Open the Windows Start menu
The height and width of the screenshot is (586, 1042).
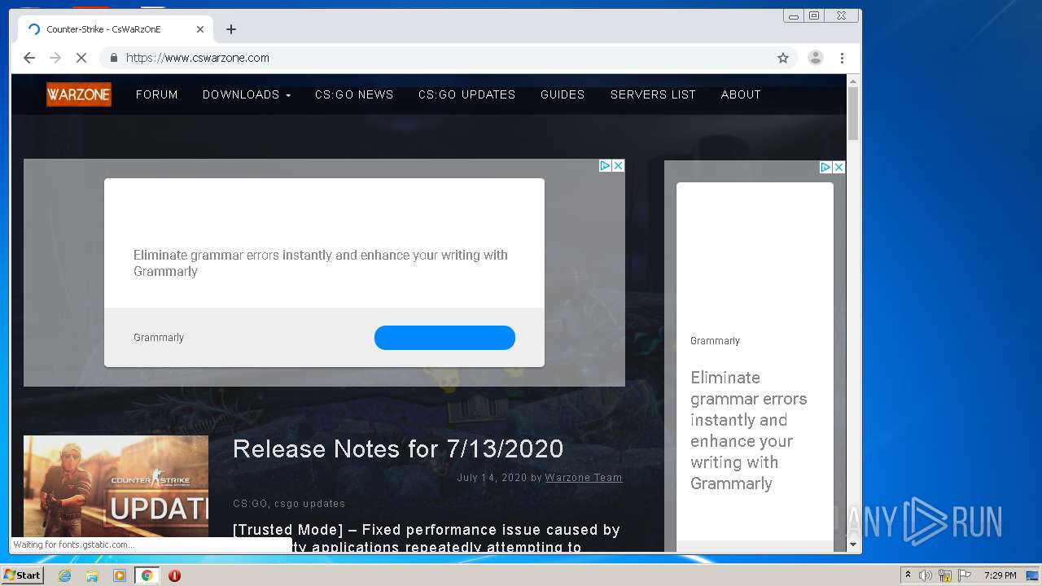click(22, 575)
